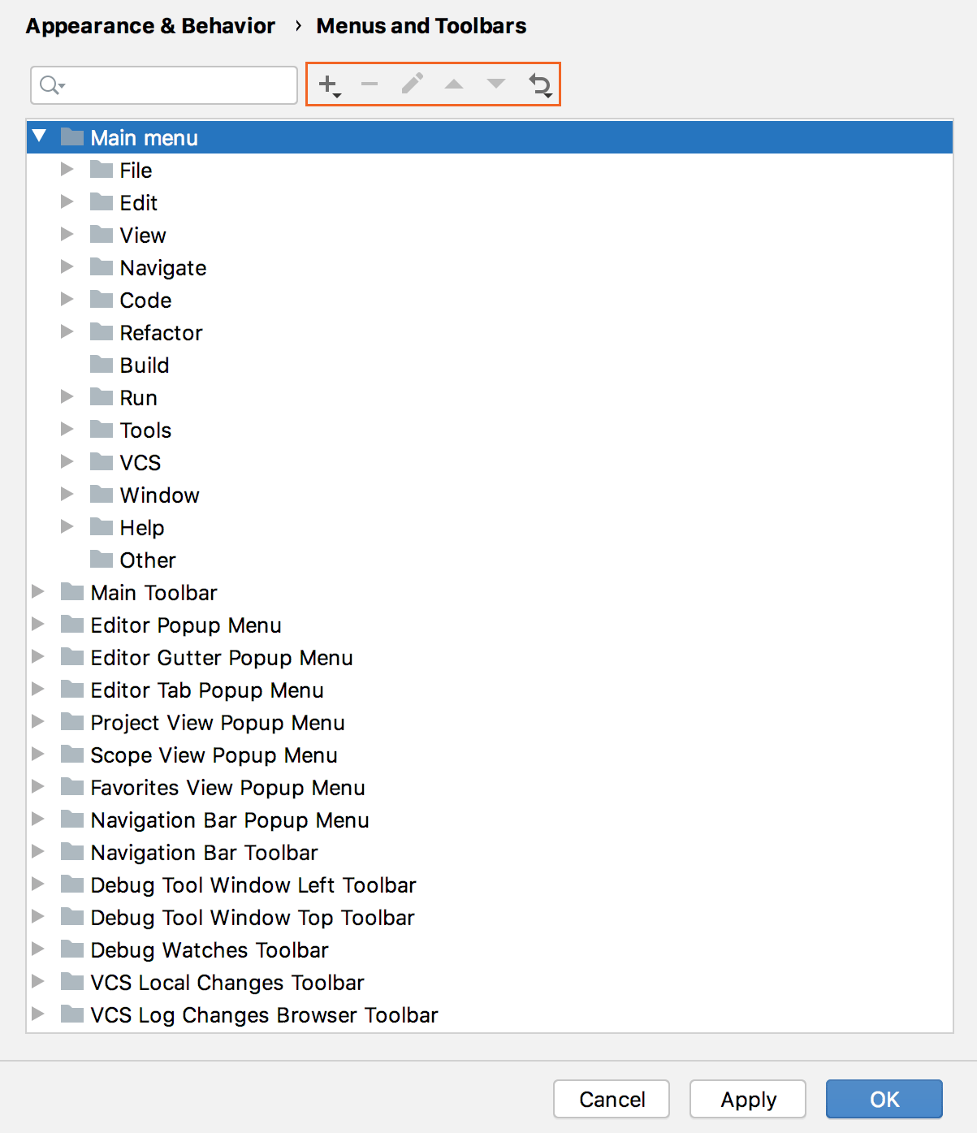
Task: Click the Remove action icon
Action: point(370,84)
